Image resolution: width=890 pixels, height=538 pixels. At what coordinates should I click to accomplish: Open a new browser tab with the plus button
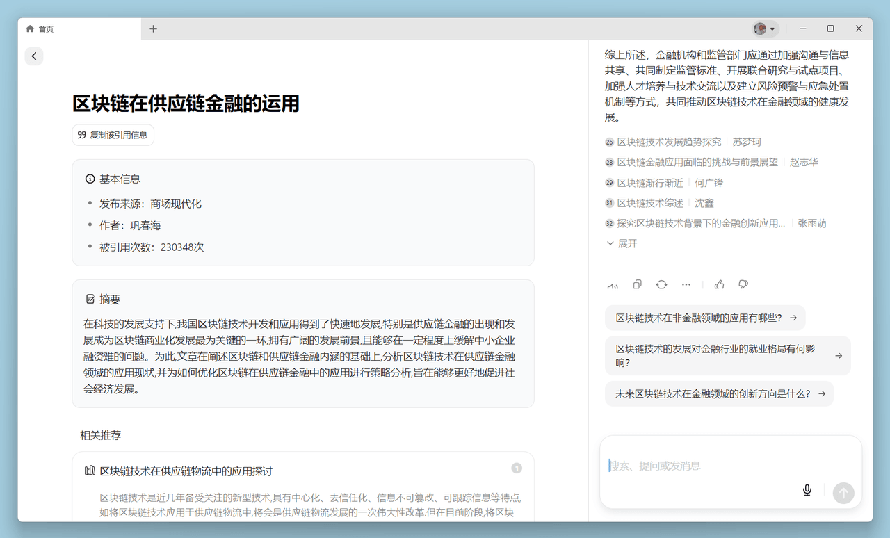click(153, 28)
